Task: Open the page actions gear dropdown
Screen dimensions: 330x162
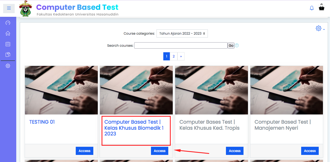Action: tap(320, 28)
